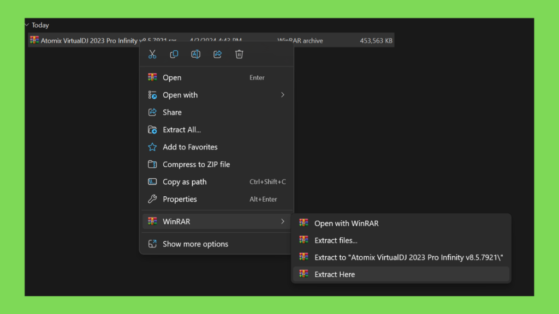Click the Show more options icon
Viewport: 559px width, 314px height.
tap(152, 244)
